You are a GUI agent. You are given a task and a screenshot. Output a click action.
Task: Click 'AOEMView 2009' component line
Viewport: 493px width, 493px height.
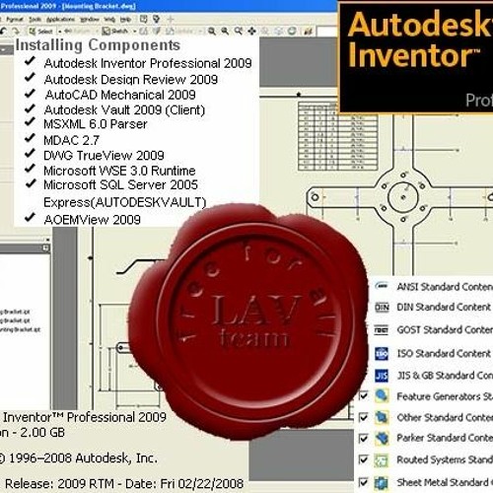[x=92, y=220]
